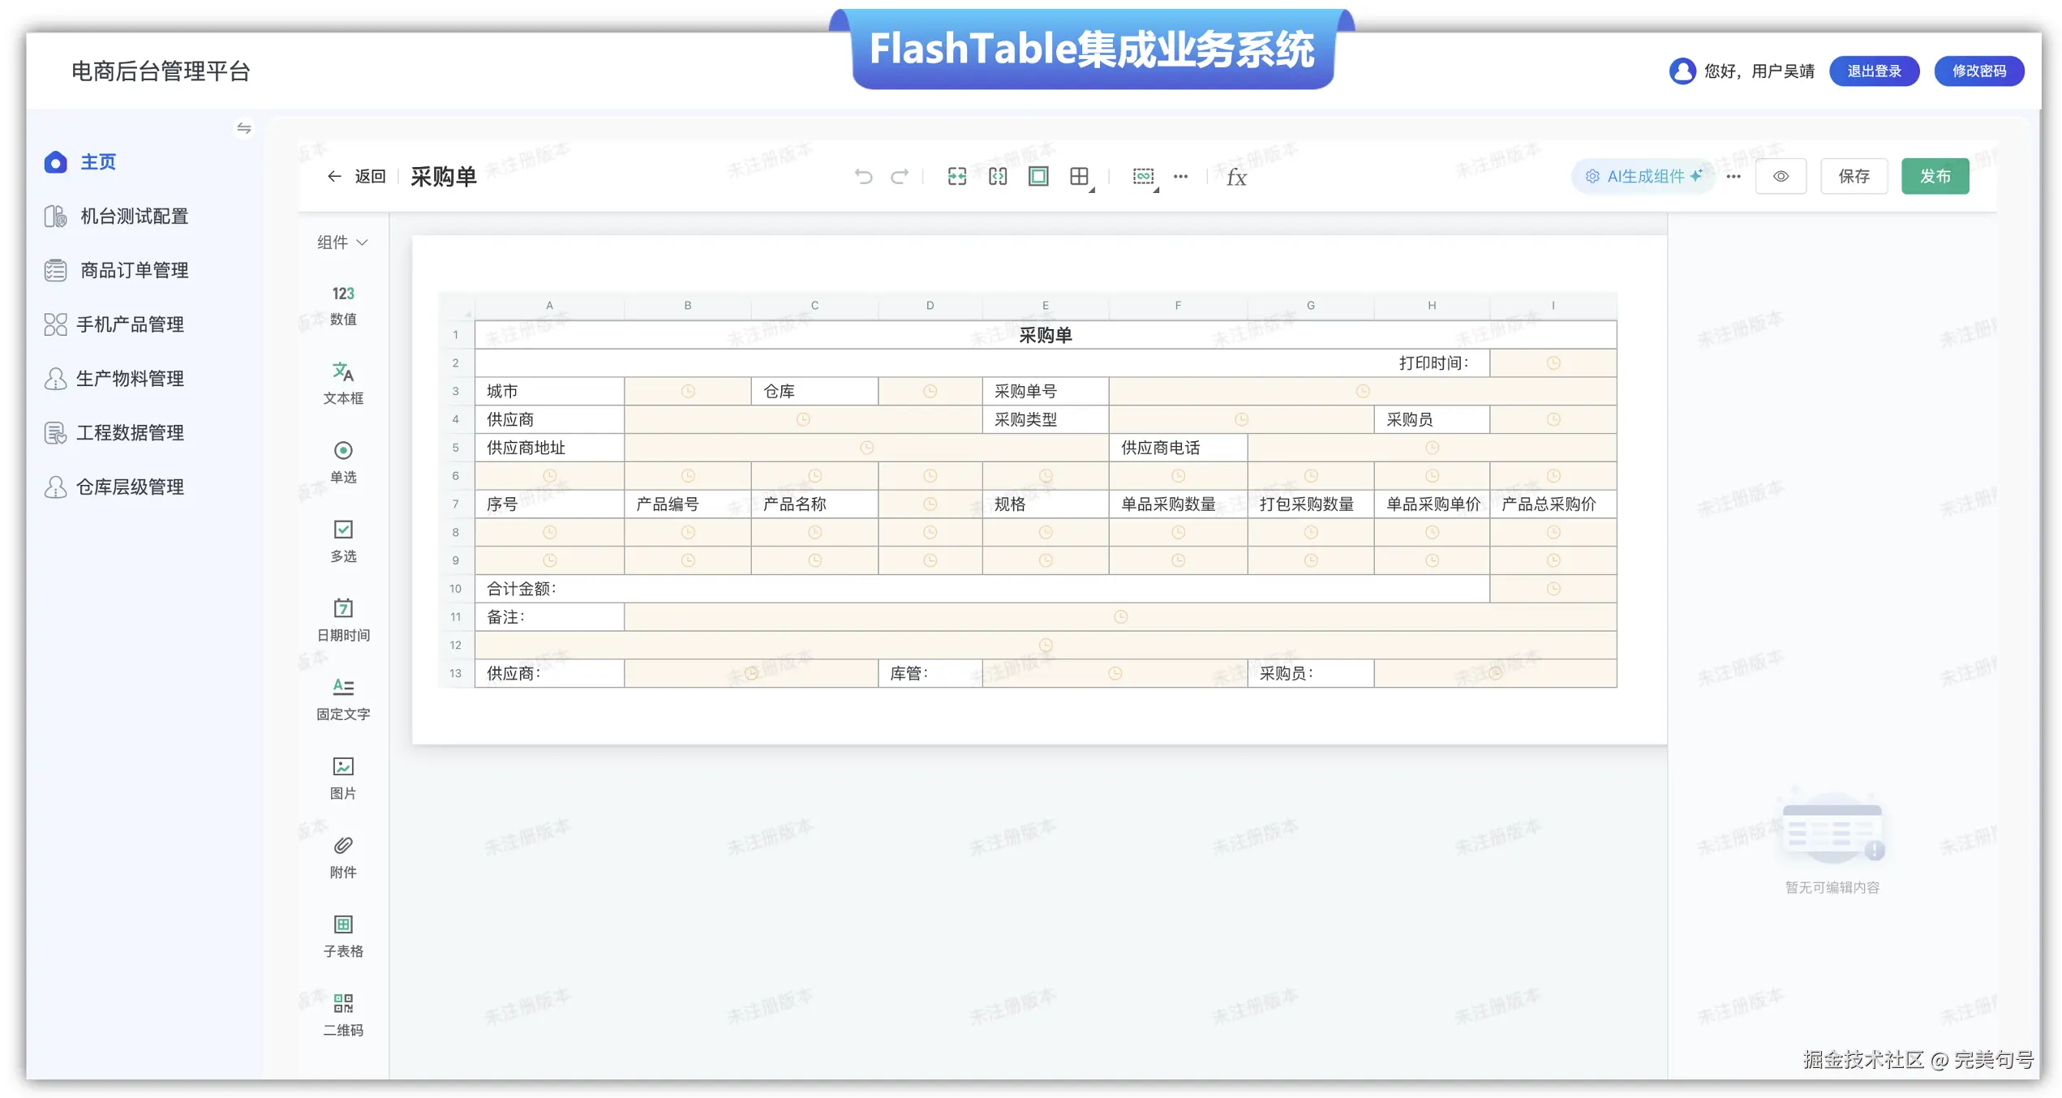
Task: Open 商品订单管理 in the sidebar
Action: 134,270
